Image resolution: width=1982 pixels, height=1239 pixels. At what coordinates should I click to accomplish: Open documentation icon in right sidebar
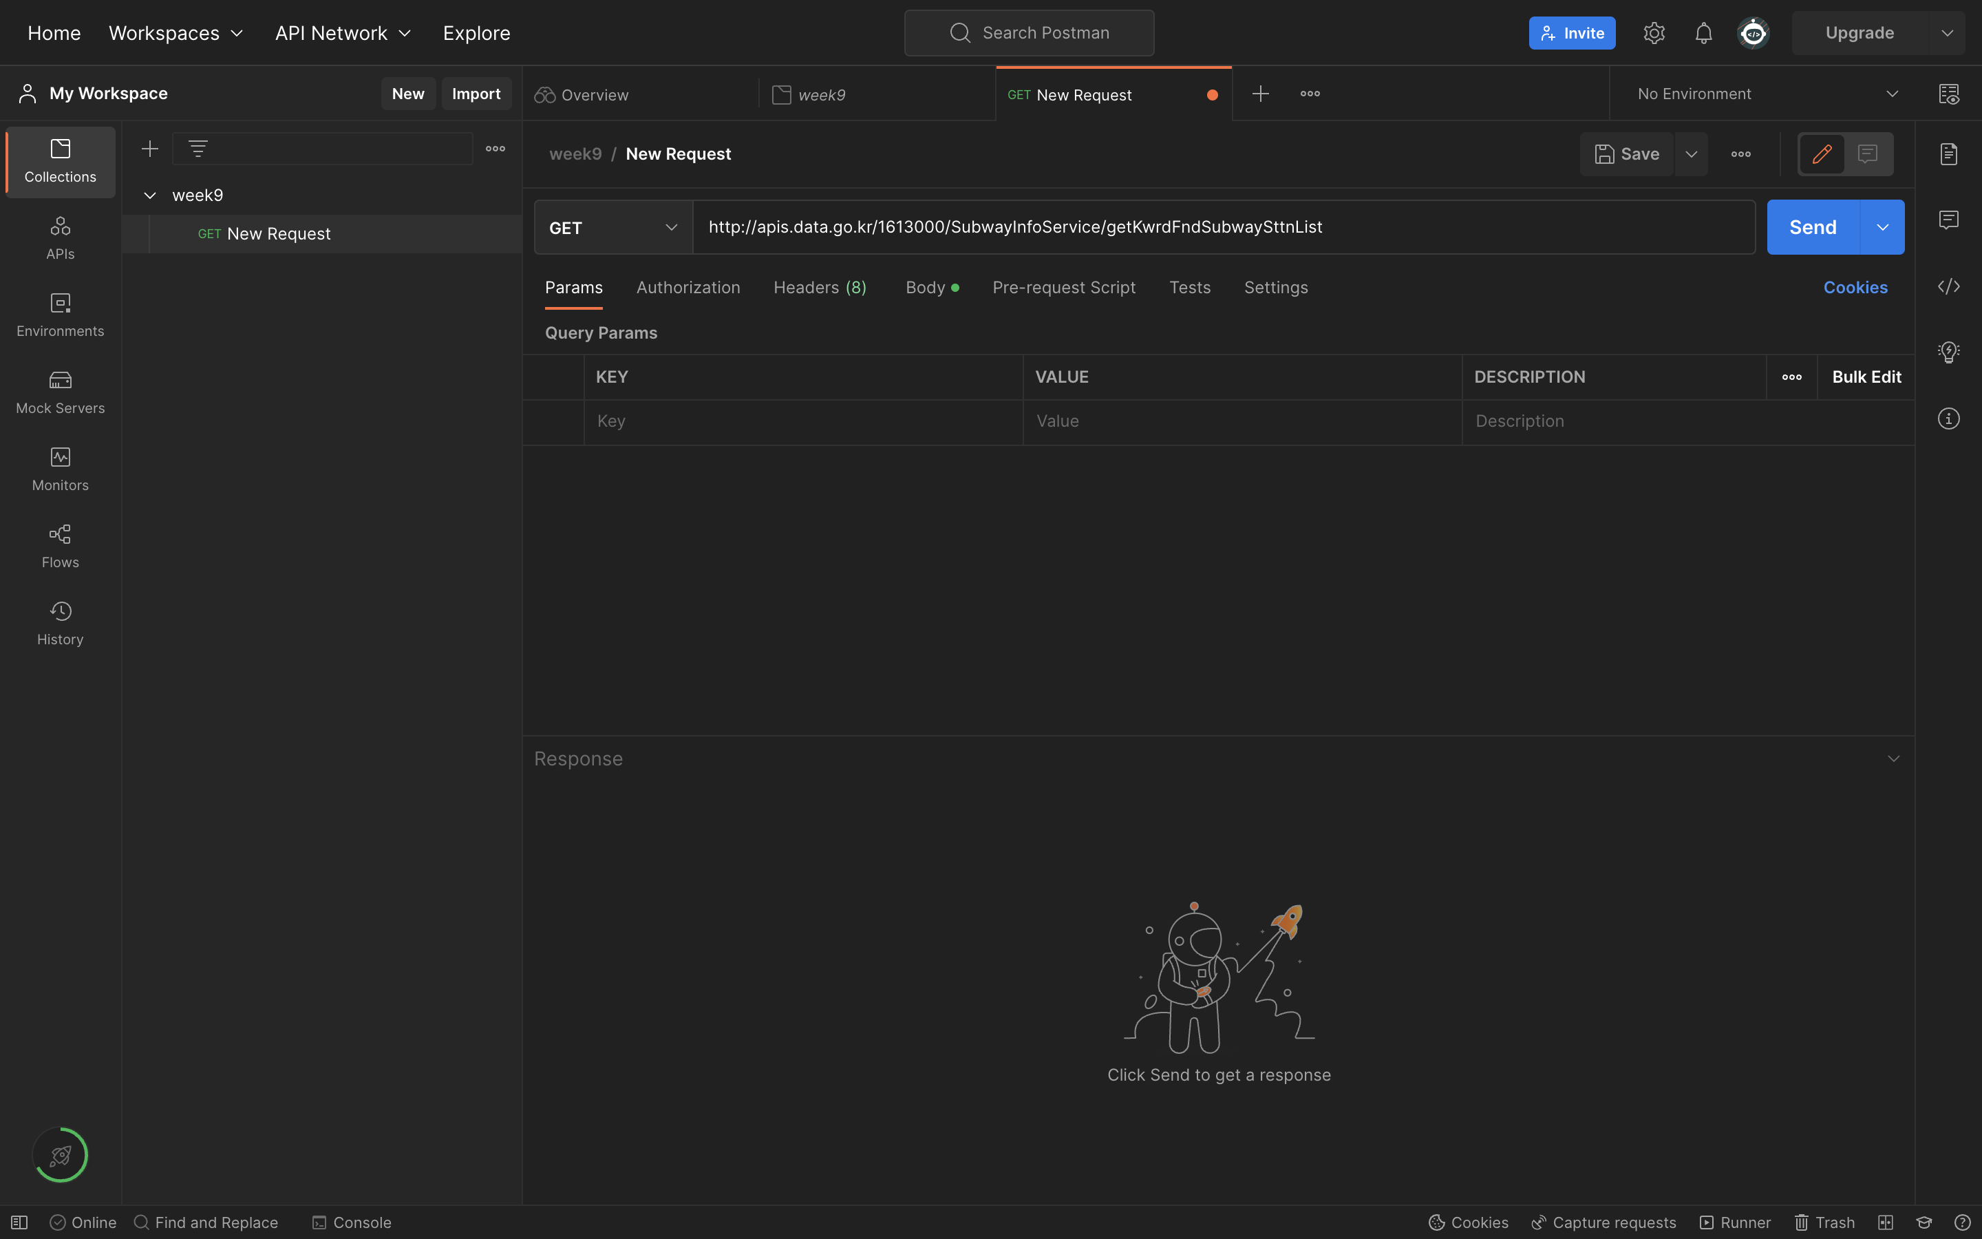1948,154
